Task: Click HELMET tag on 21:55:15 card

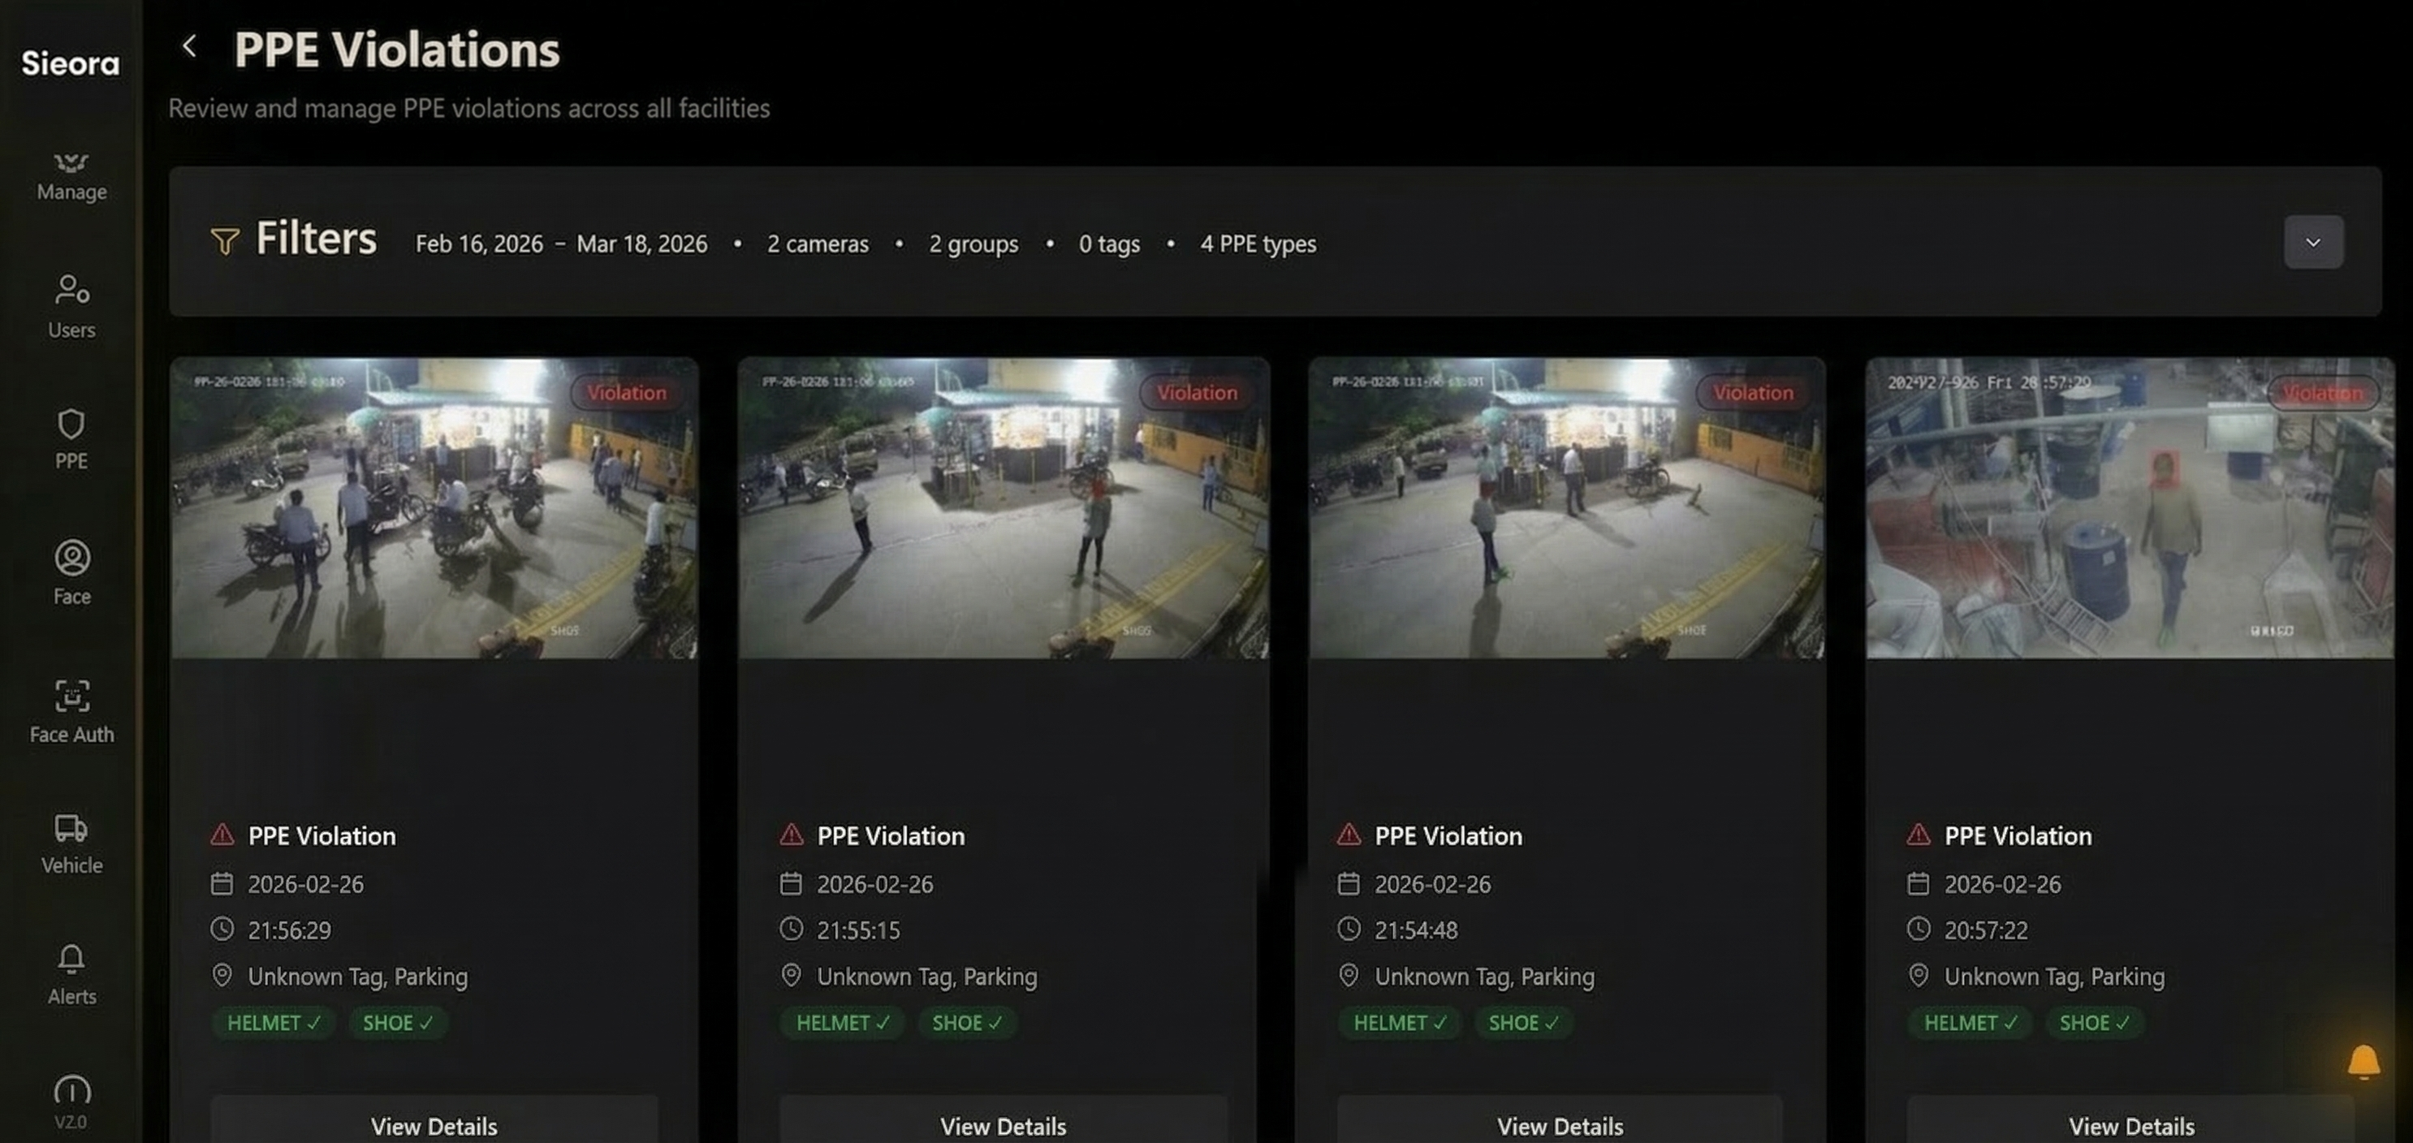Action: pyautogui.click(x=842, y=1022)
